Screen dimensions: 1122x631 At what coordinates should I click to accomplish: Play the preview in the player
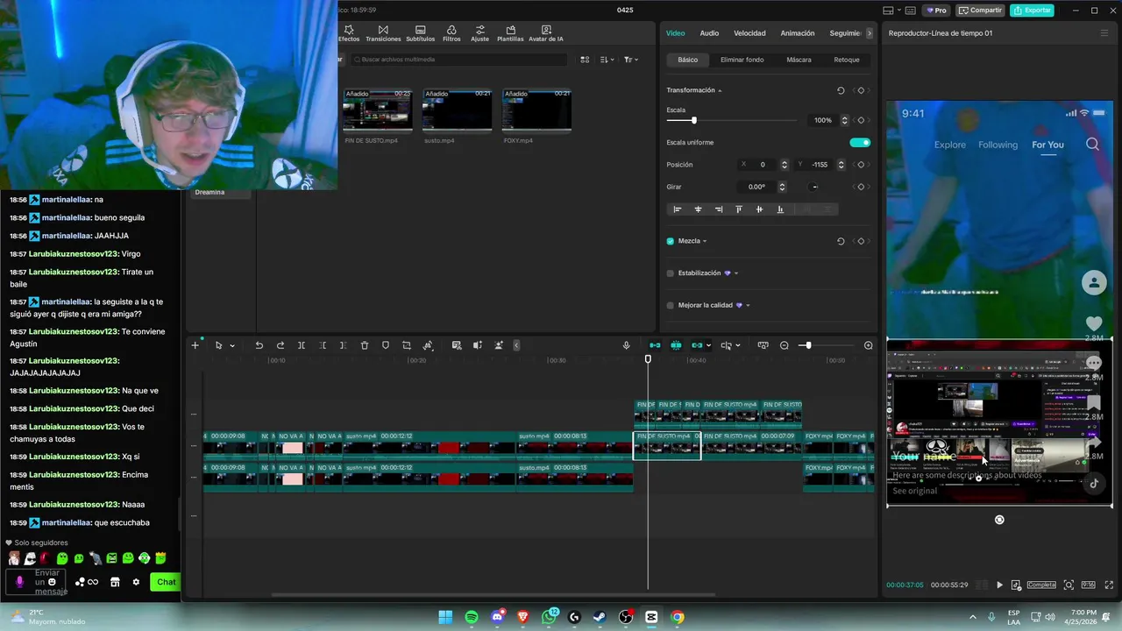click(x=999, y=585)
